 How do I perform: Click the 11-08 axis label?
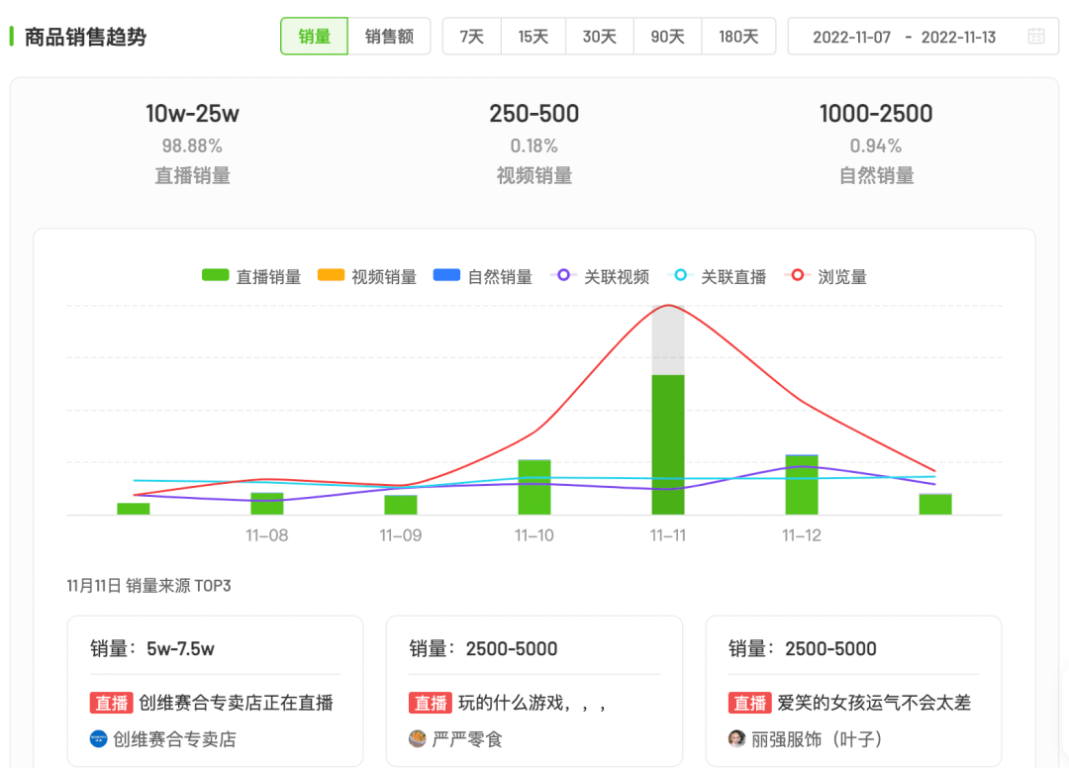pyautogui.click(x=267, y=535)
